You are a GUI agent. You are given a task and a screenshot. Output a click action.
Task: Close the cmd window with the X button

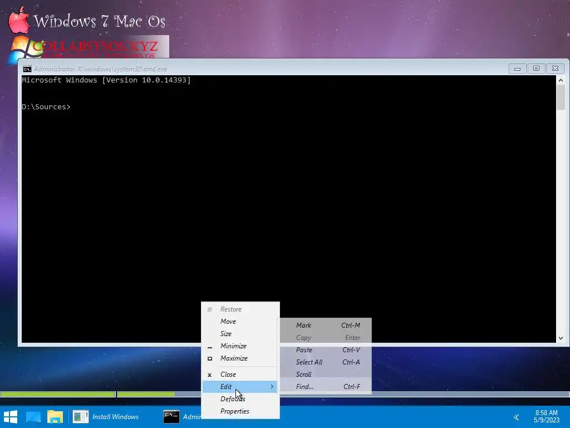(555, 69)
